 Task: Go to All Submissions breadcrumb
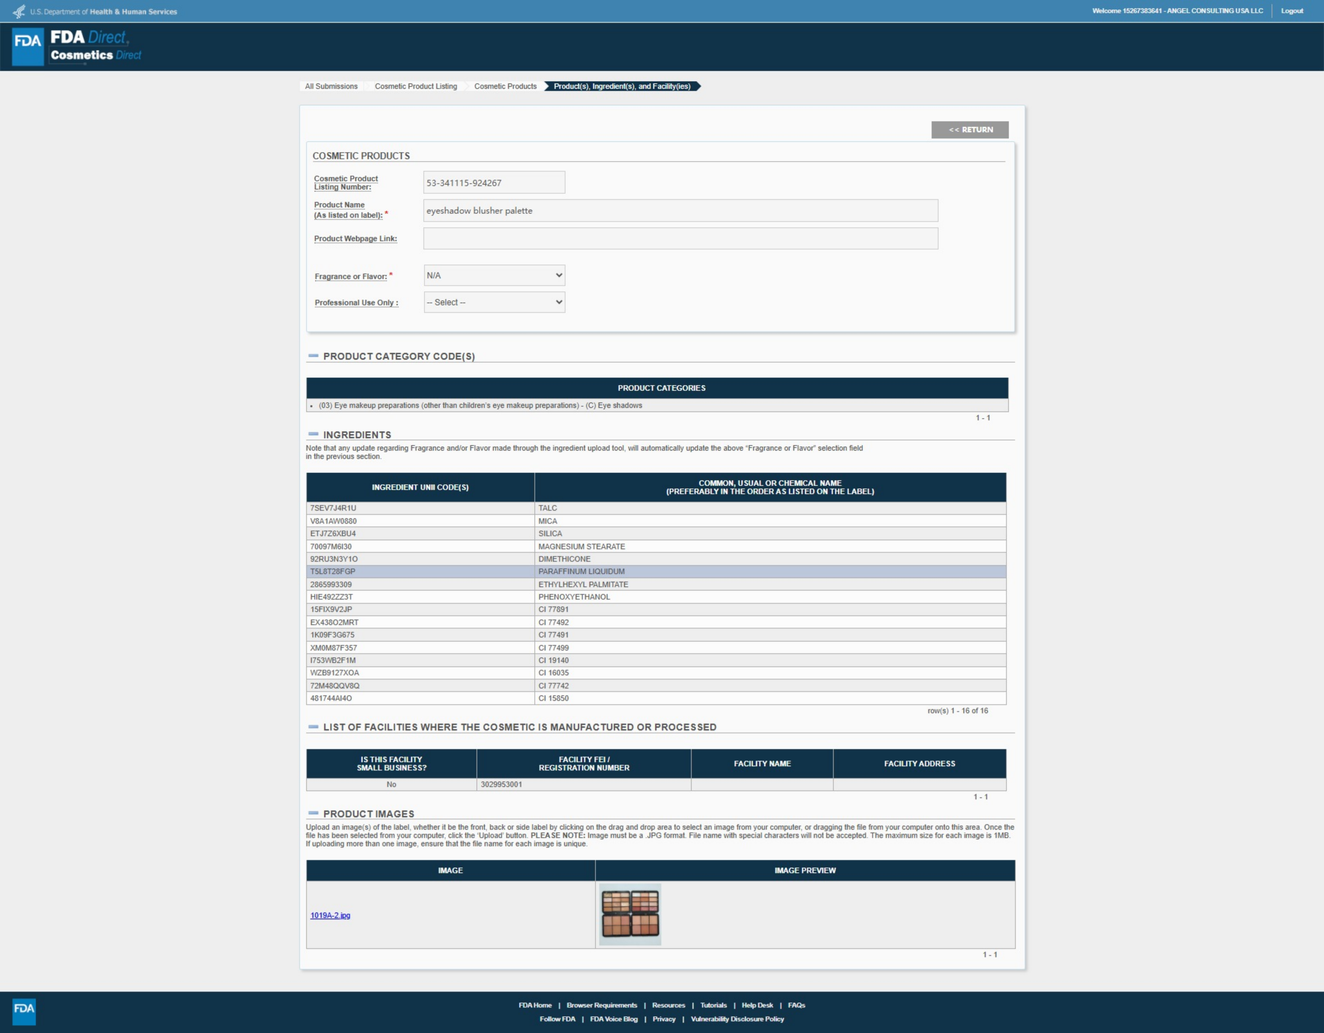[x=331, y=86]
